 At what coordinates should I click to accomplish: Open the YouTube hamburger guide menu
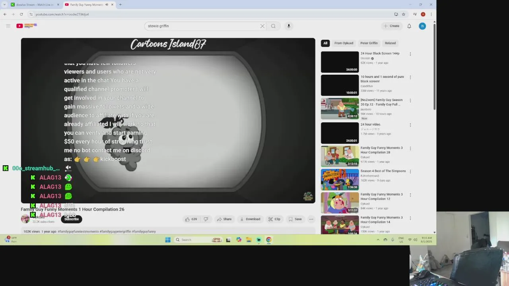[x=8, y=26]
